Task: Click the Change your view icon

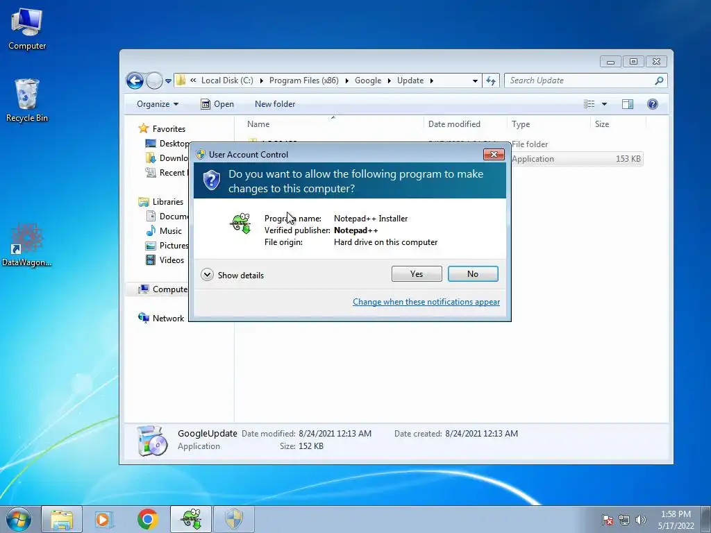Action: pyautogui.click(x=589, y=104)
